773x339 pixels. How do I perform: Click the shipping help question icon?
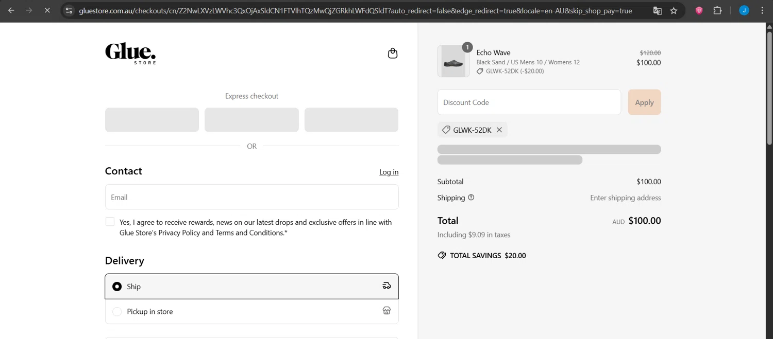(x=471, y=198)
